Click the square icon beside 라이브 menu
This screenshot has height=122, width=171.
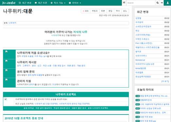(x=70, y=3)
